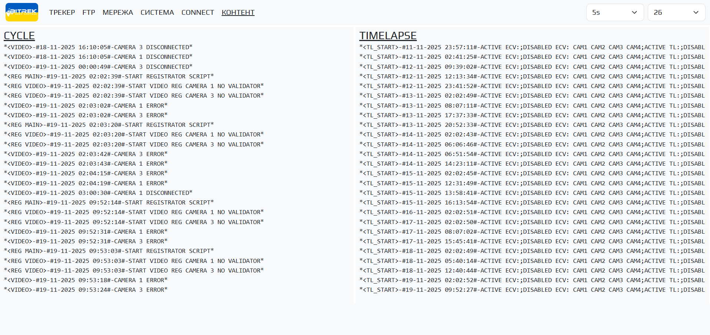Click the chevron arrow on 26 selector
The width and height of the screenshot is (710, 335).
point(696,13)
